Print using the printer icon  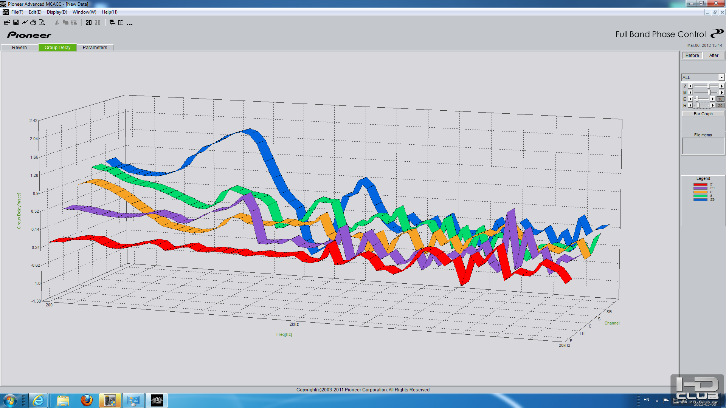coord(33,23)
